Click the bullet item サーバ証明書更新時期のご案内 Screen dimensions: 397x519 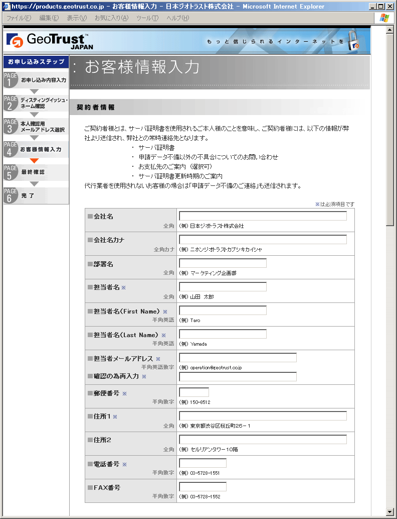coord(180,176)
